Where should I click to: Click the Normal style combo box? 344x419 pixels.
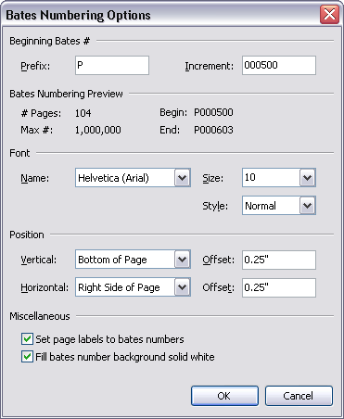click(x=279, y=206)
